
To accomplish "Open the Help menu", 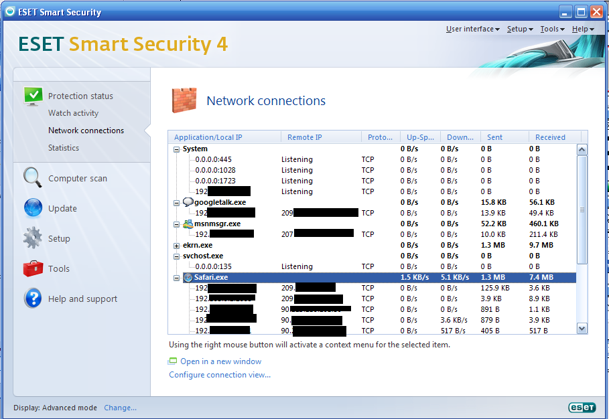I will point(583,29).
